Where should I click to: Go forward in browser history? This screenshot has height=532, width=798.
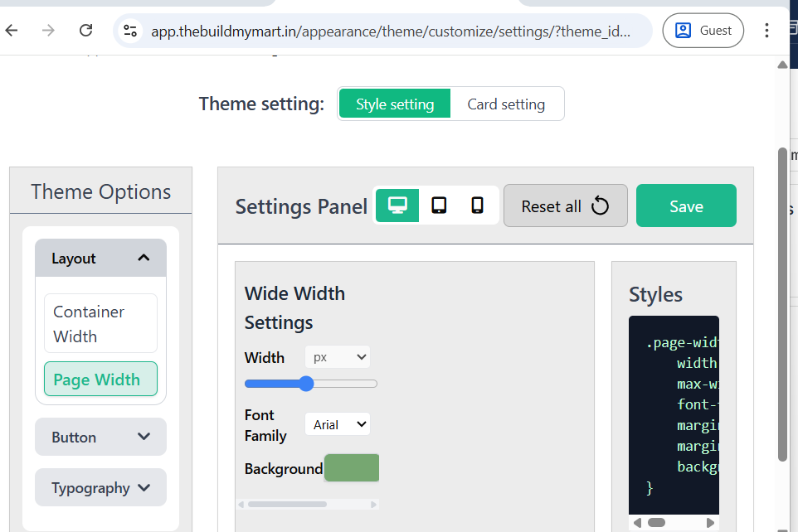(48, 31)
